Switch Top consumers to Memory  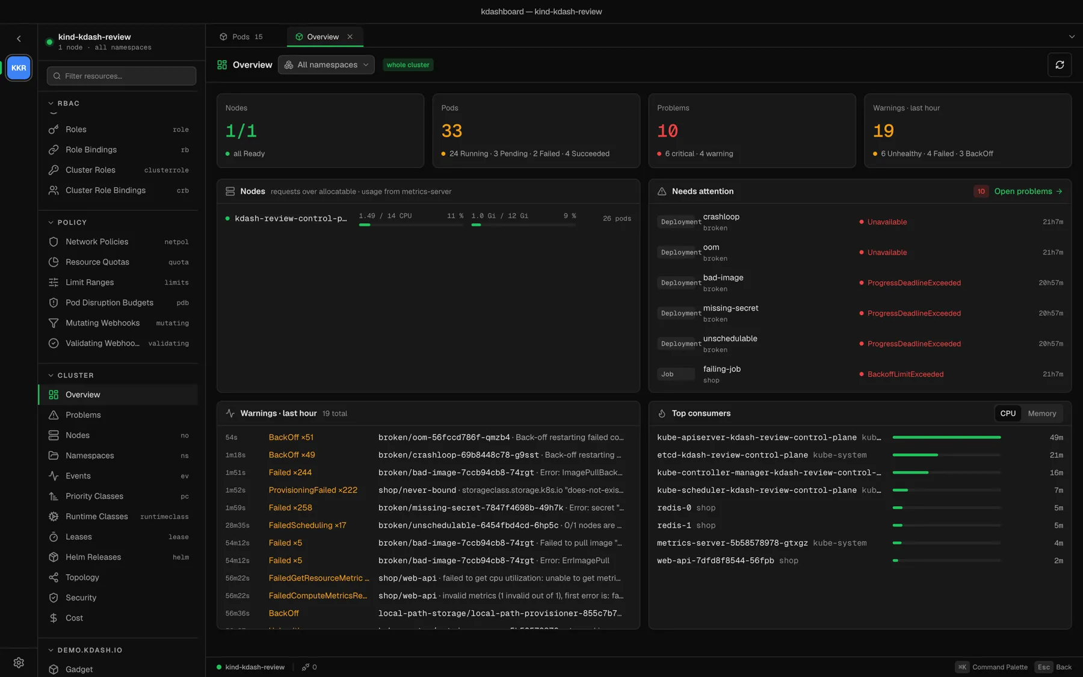coord(1041,413)
